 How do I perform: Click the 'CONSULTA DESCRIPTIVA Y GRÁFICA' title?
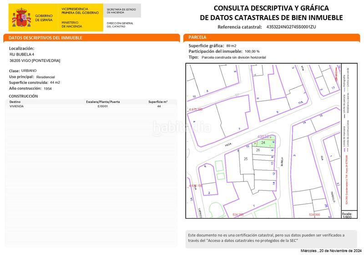tap(271, 8)
